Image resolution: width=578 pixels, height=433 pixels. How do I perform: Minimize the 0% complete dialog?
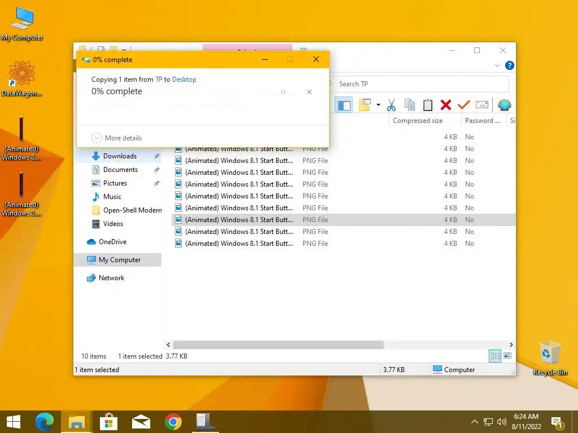point(265,59)
